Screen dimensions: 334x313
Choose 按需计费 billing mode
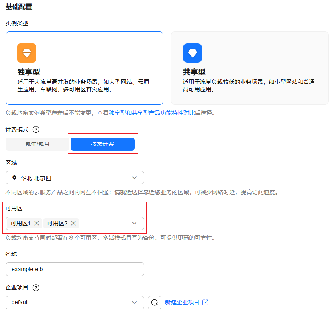tap(102, 144)
